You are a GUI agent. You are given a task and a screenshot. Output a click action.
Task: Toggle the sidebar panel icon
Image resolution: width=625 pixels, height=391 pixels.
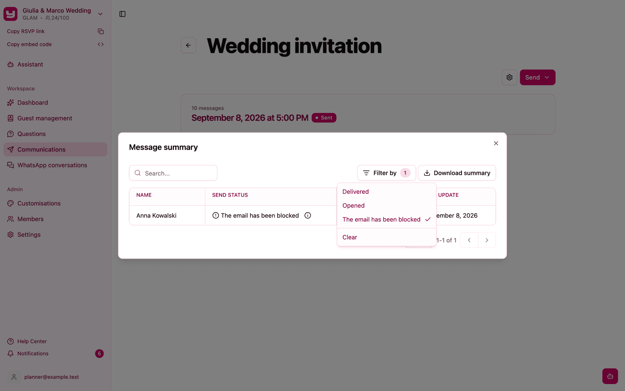[122, 14]
